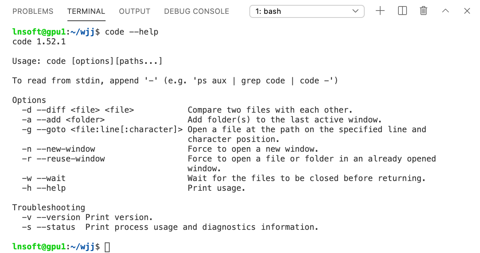Close the terminal panel

click(x=467, y=11)
